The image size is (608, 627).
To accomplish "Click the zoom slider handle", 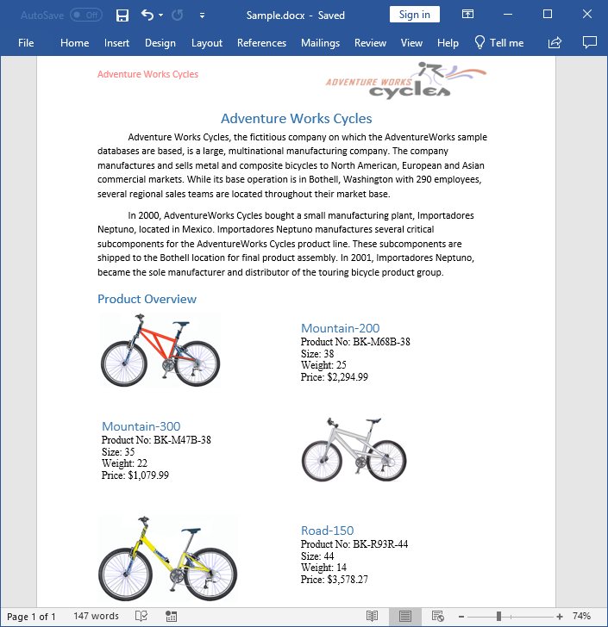I will click(x=499, y=616).
